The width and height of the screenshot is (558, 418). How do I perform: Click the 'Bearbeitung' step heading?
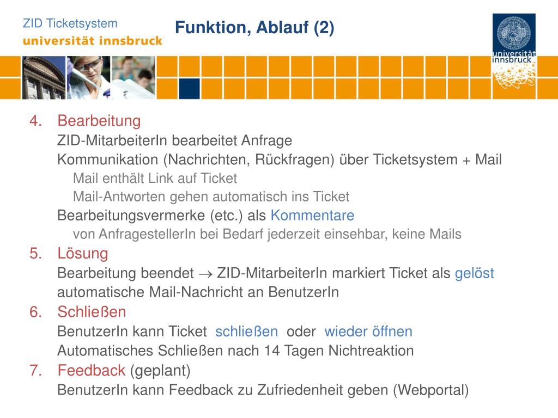[99, 121]
